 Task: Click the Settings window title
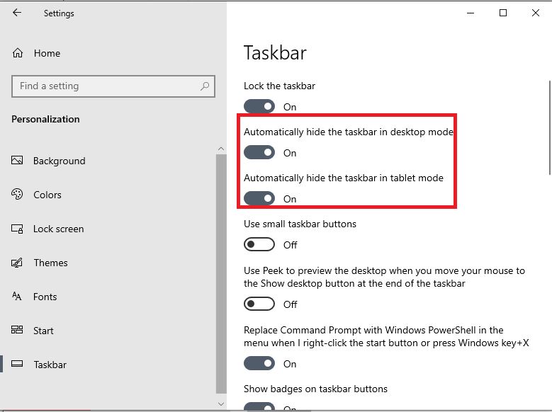click(59, 13)
